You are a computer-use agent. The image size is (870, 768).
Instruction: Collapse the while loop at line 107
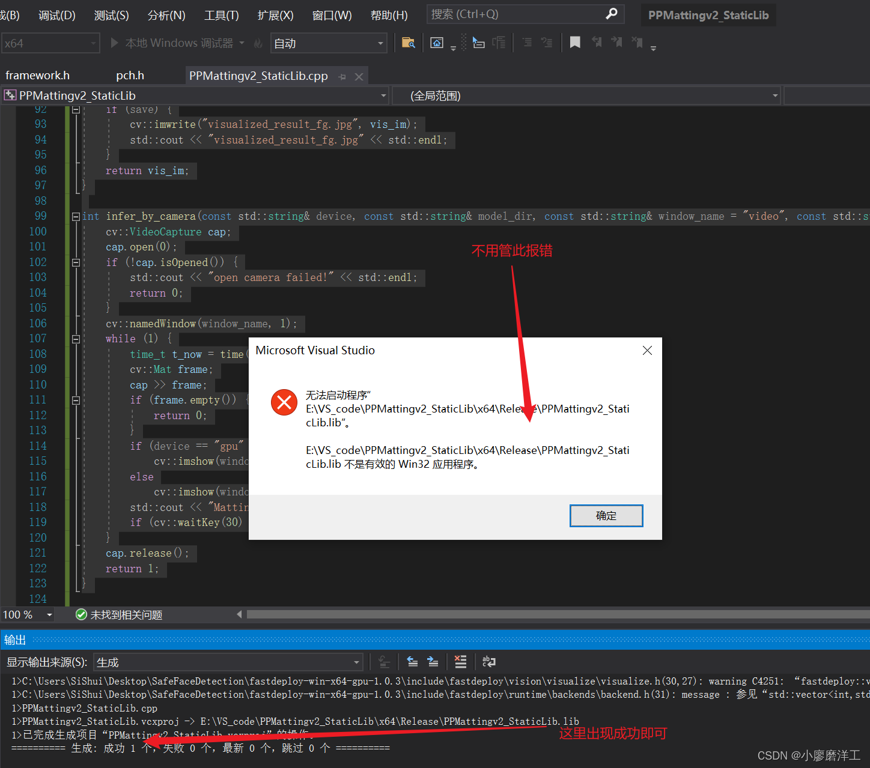(x=76, y=339)
